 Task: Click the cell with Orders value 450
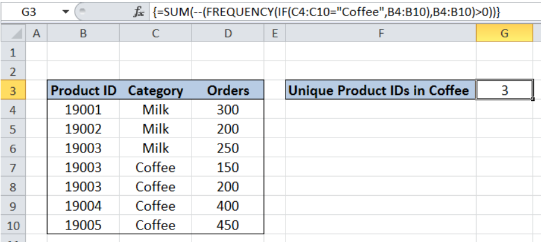coord(228,225)
